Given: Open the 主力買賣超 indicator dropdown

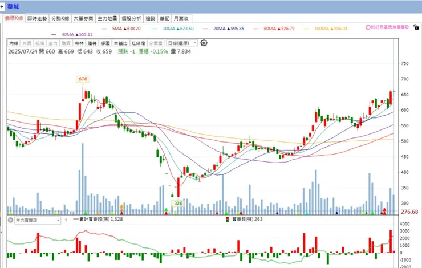Looking at the screenshot, I should click(38, 220).
